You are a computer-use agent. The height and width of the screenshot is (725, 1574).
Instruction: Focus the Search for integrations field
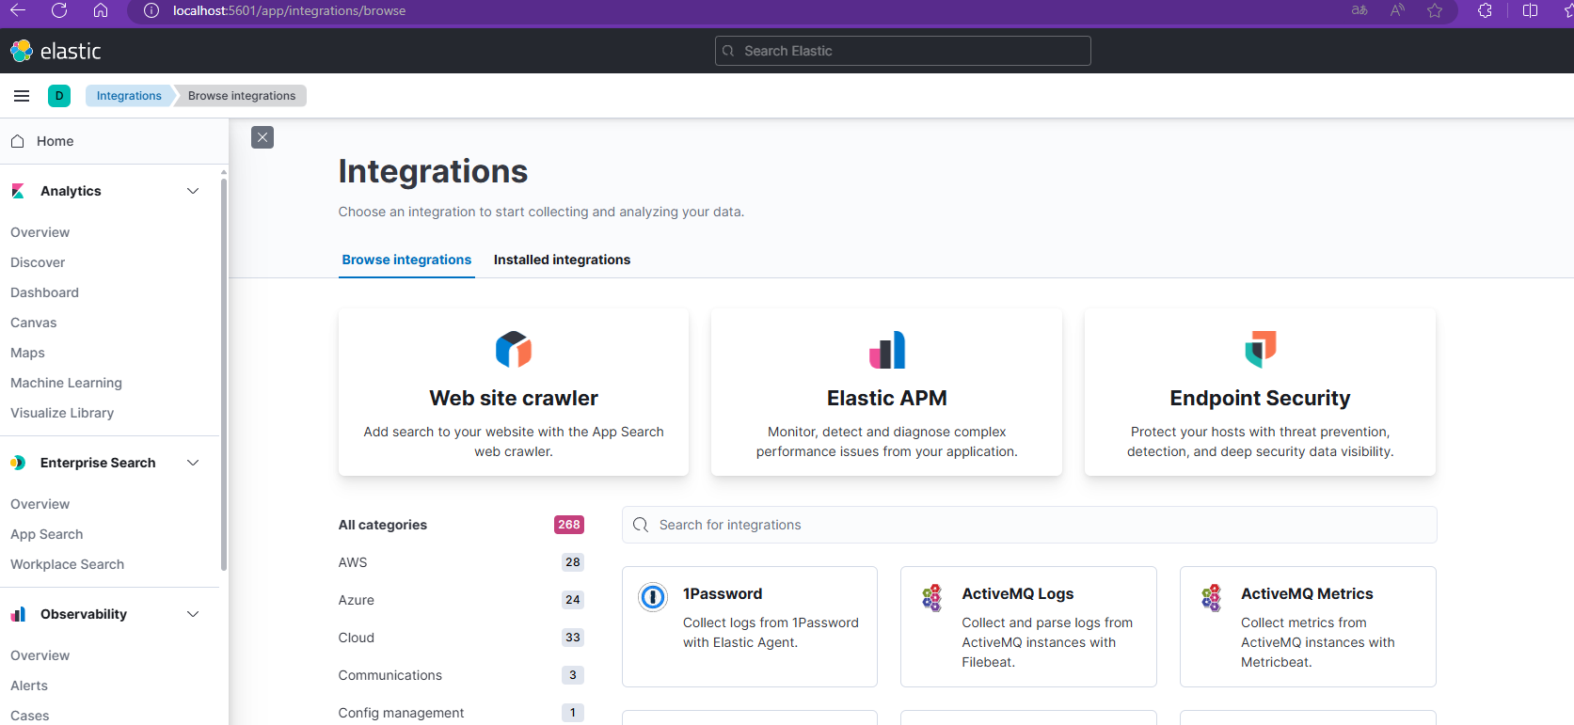pos(1029,525)
